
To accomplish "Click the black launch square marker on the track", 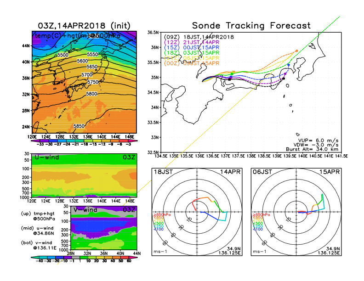I will (229, 80).
